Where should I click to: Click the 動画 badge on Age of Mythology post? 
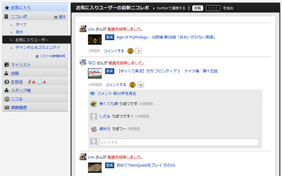pos(110,37)
